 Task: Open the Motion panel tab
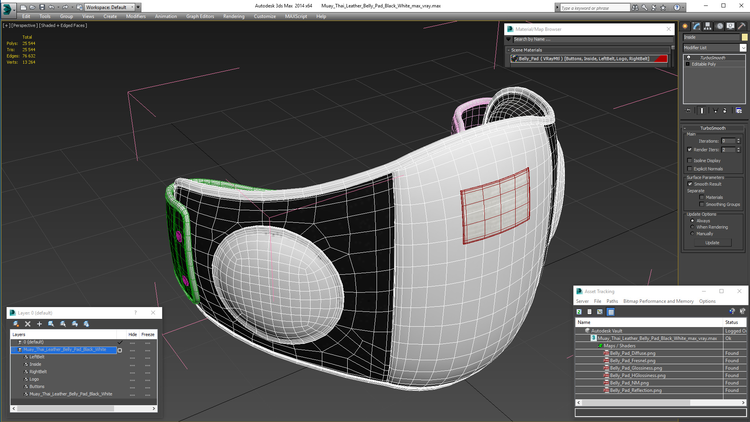tap(719, 26)
